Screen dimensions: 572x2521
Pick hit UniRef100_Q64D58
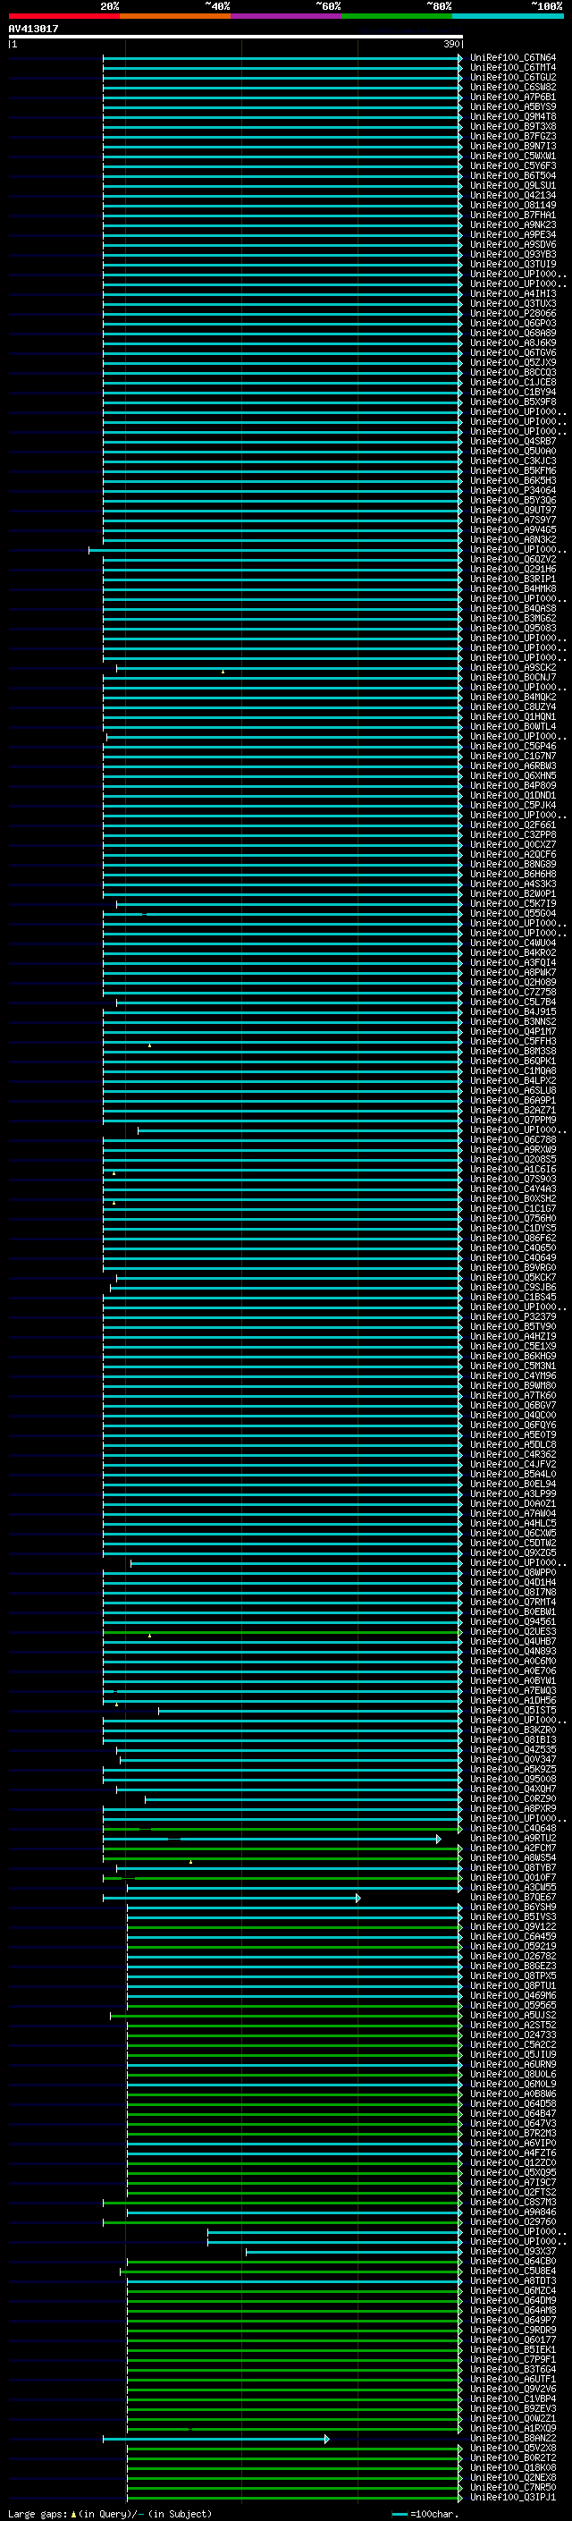point(513,2103)
